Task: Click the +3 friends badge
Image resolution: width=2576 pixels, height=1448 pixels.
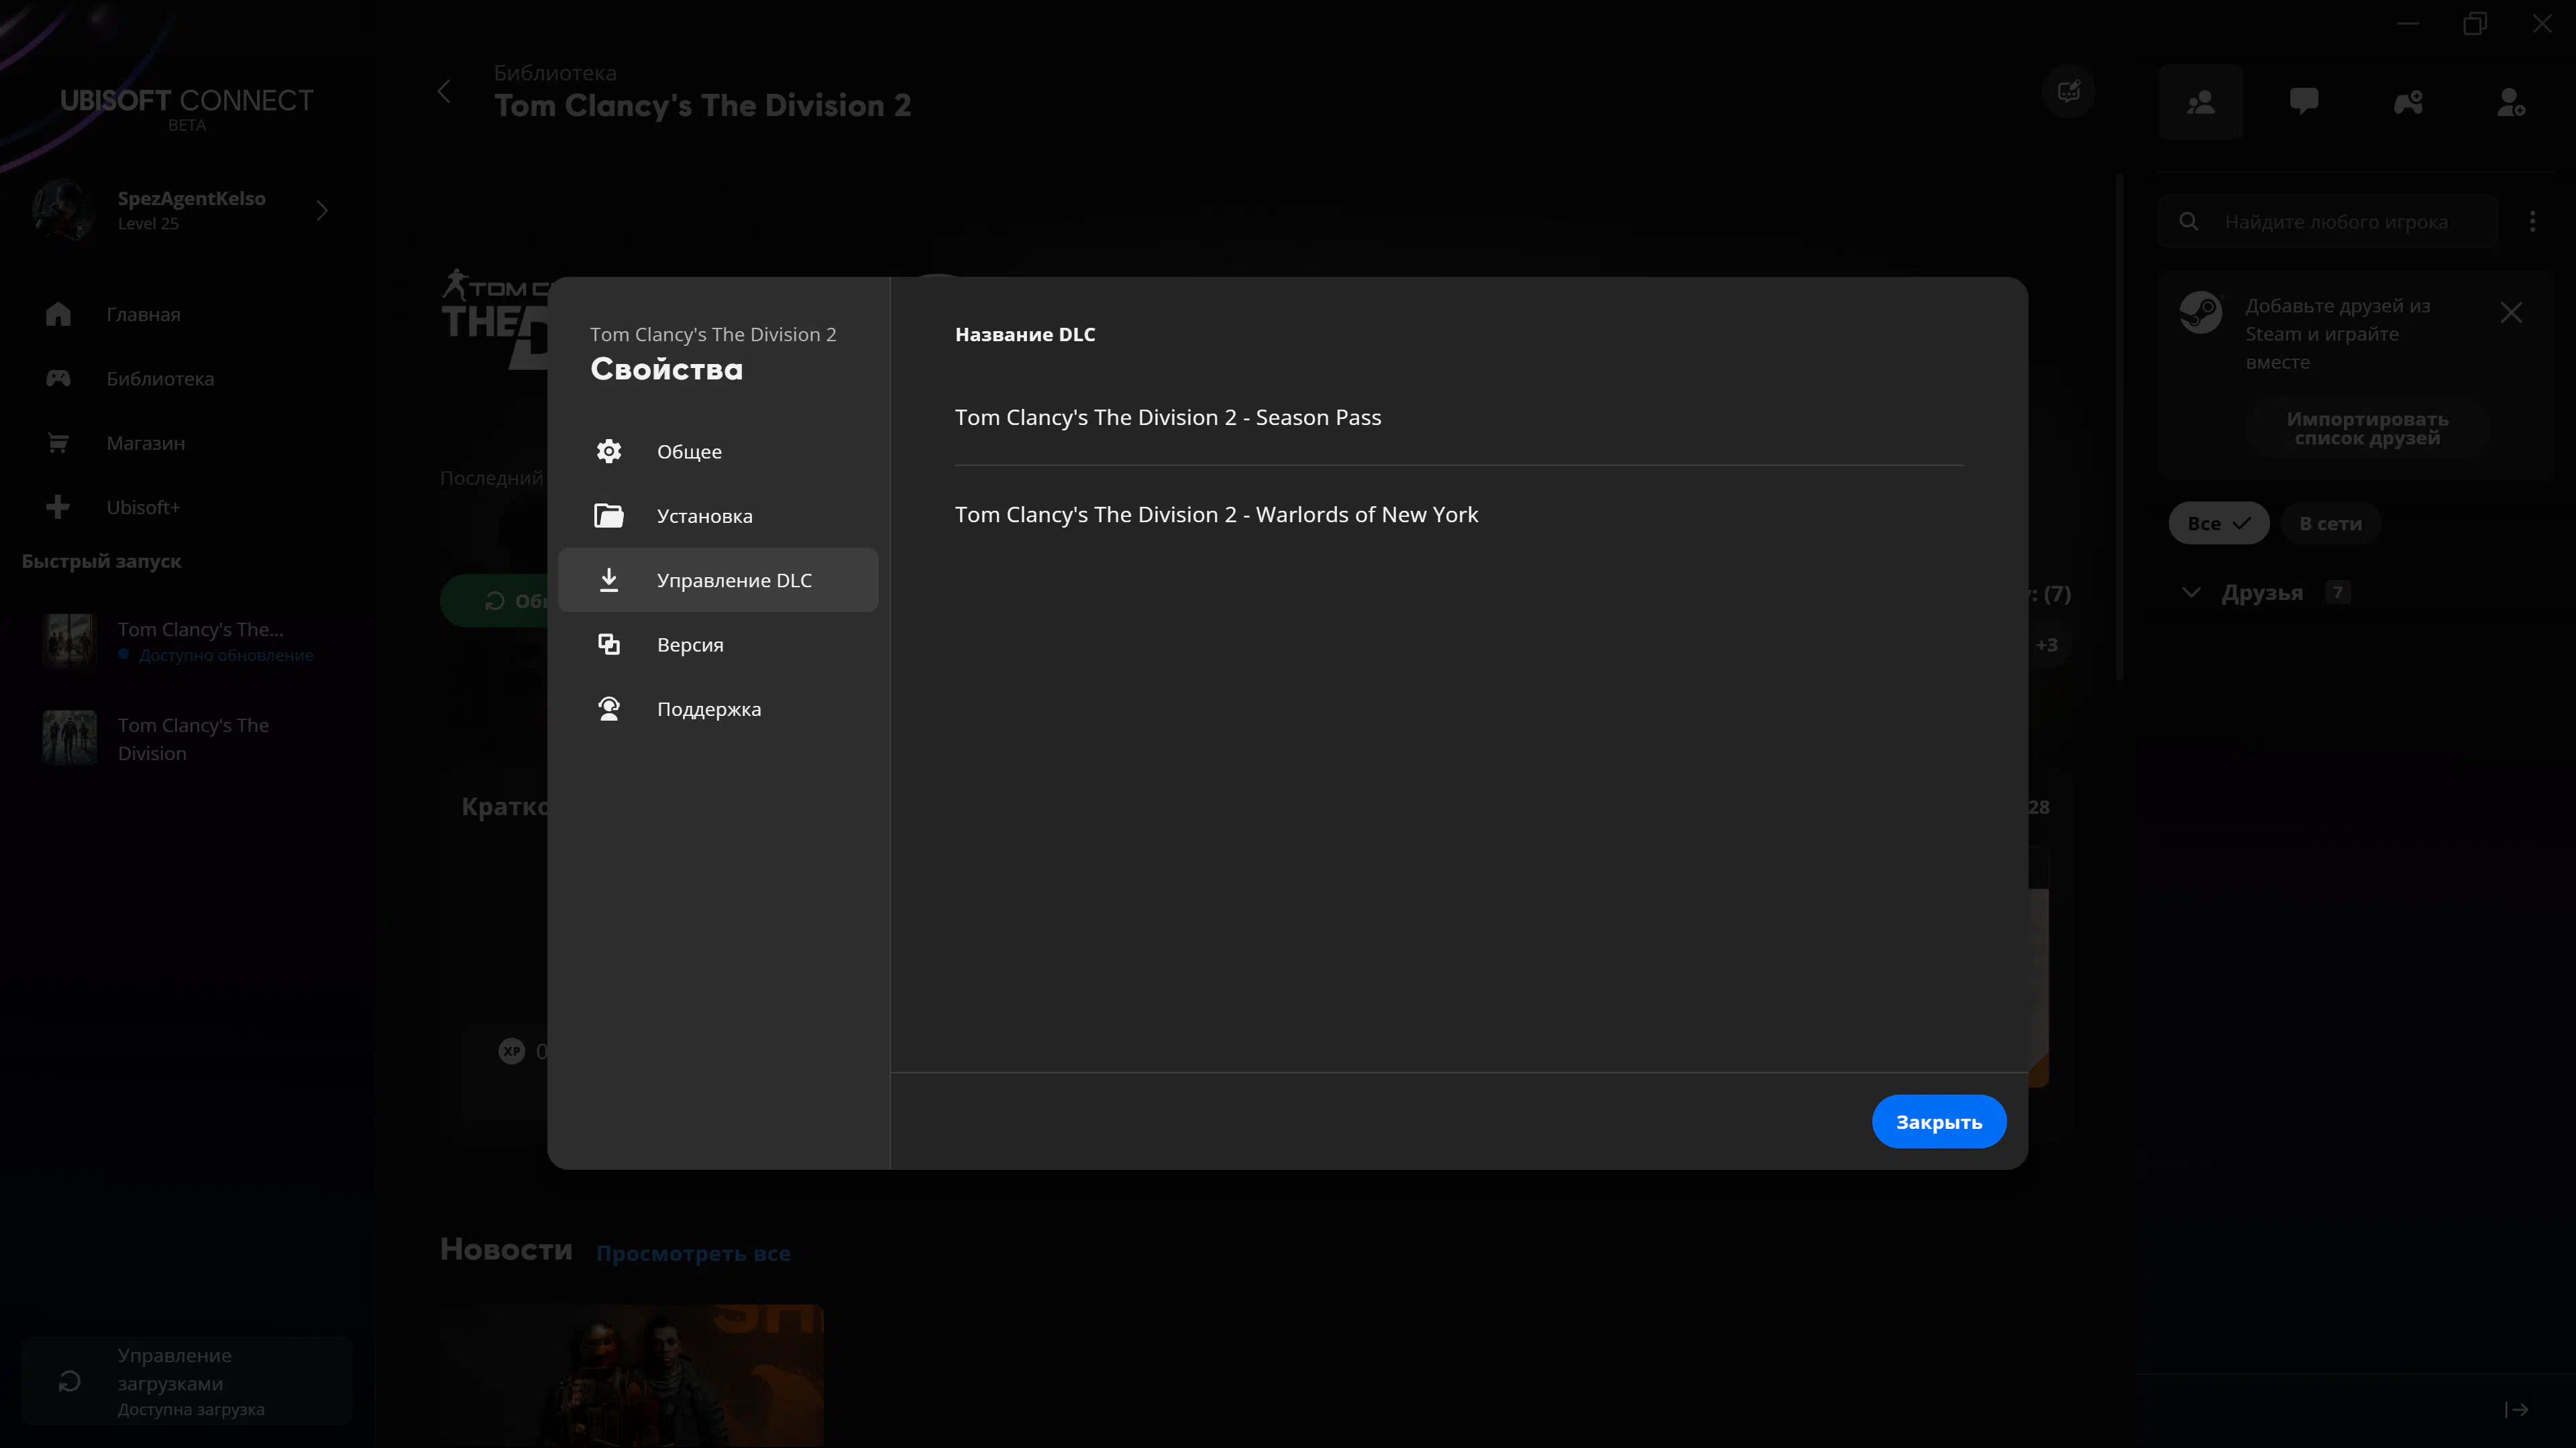Action: [2046, 644]
